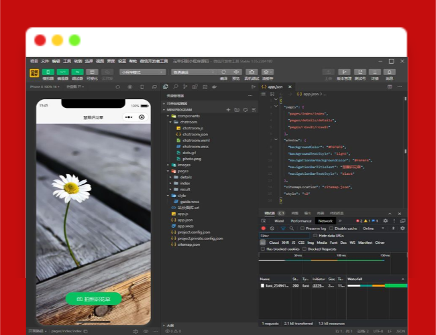The width and height of the screenshot is (436, 335).
Task: Click the green simulator button in the toolbar
Action: pyautogui.click(x=48, y=72)
